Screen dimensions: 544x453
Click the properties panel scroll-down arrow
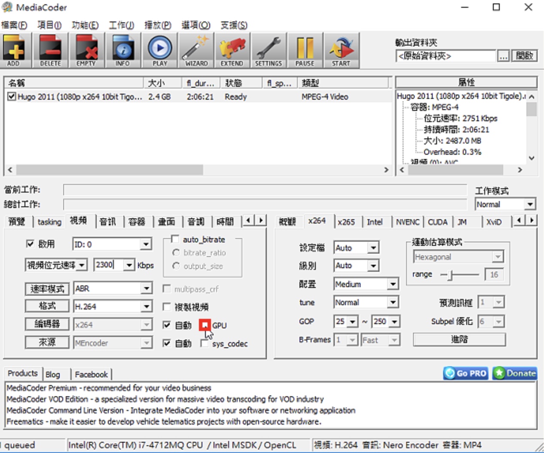pos(532,158)
